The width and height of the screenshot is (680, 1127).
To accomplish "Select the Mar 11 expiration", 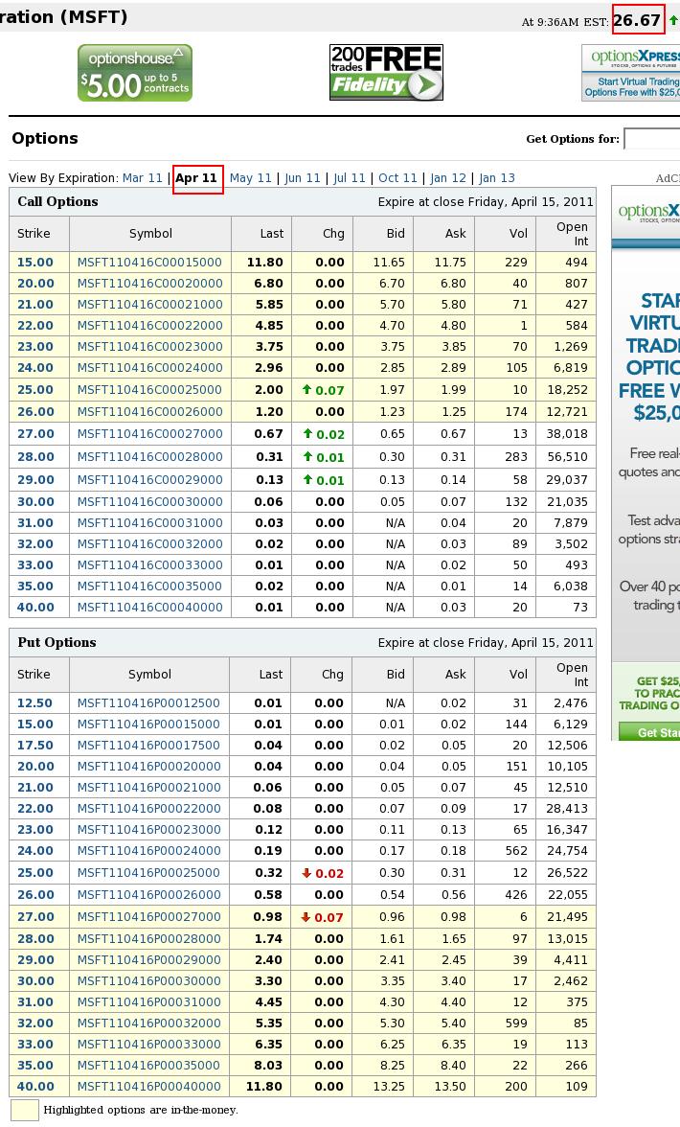I will [142, 178].
